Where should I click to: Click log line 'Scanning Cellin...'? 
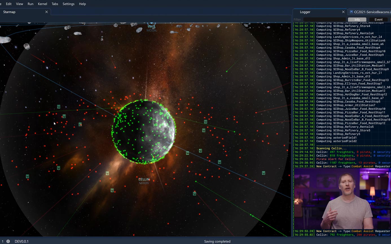pos(331,148)
